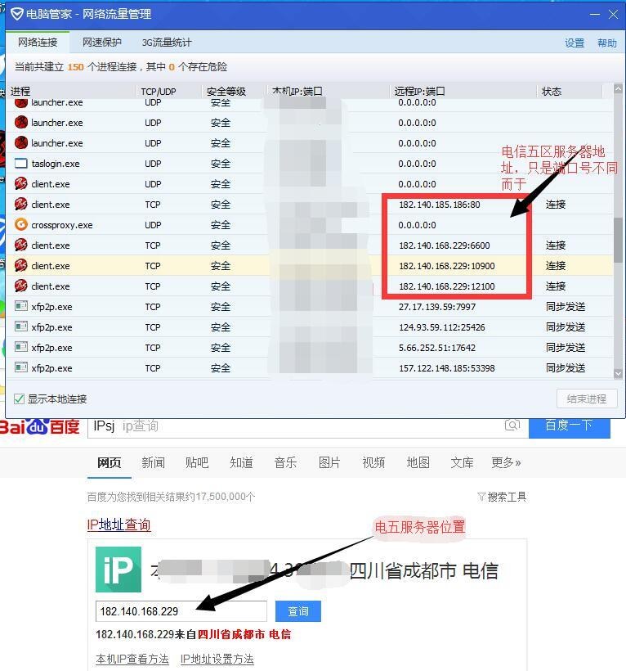Click the client.exe icon with port 12100

[x=20, y=286]
